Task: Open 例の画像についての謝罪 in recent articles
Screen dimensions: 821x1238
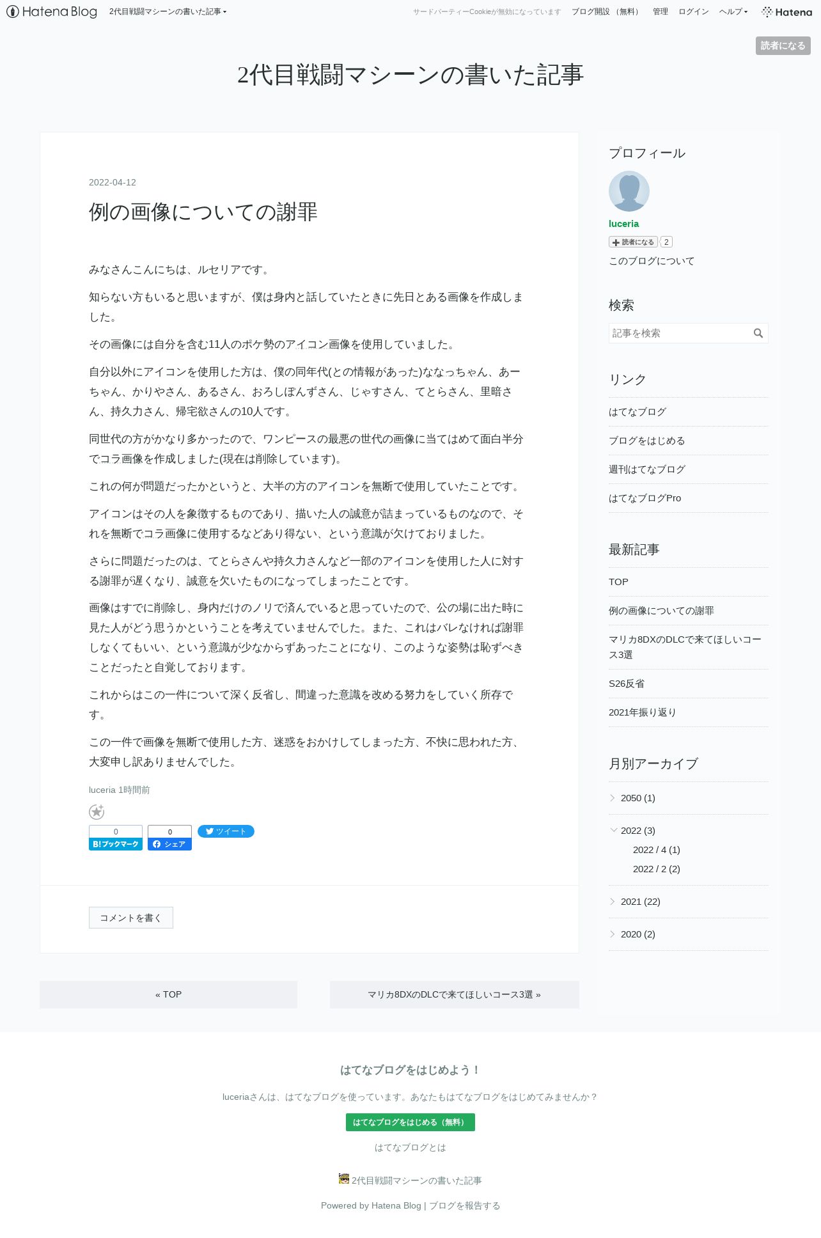Action: click(661, 611)
